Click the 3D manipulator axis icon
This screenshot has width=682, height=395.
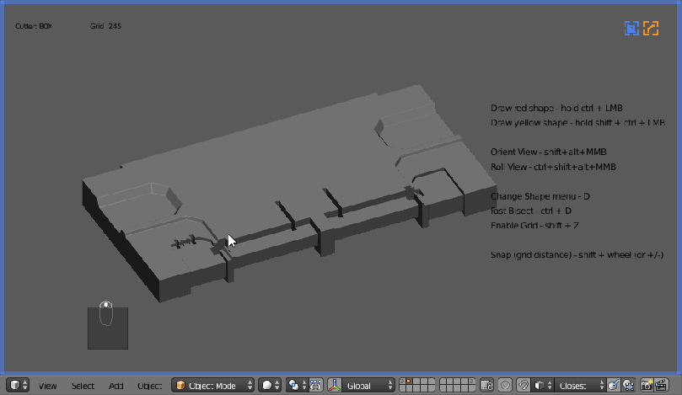tap(333, 385)
